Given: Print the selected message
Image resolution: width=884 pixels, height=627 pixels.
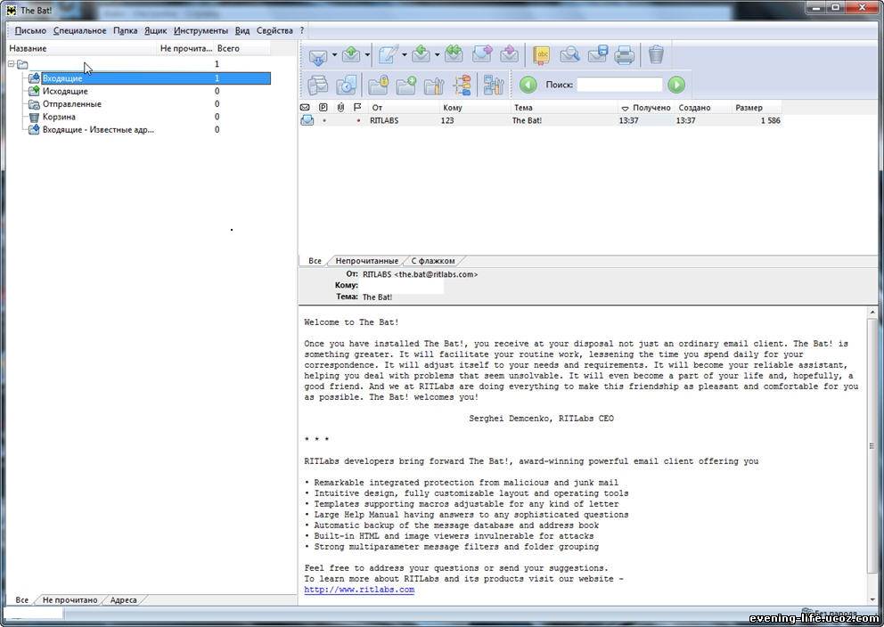Looking at the screenshot, I should pyautogui.click(x=625, y=55).
